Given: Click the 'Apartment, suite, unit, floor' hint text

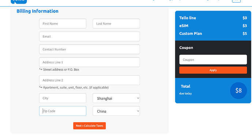Looking at the screenshot, I should coord(76,87).
